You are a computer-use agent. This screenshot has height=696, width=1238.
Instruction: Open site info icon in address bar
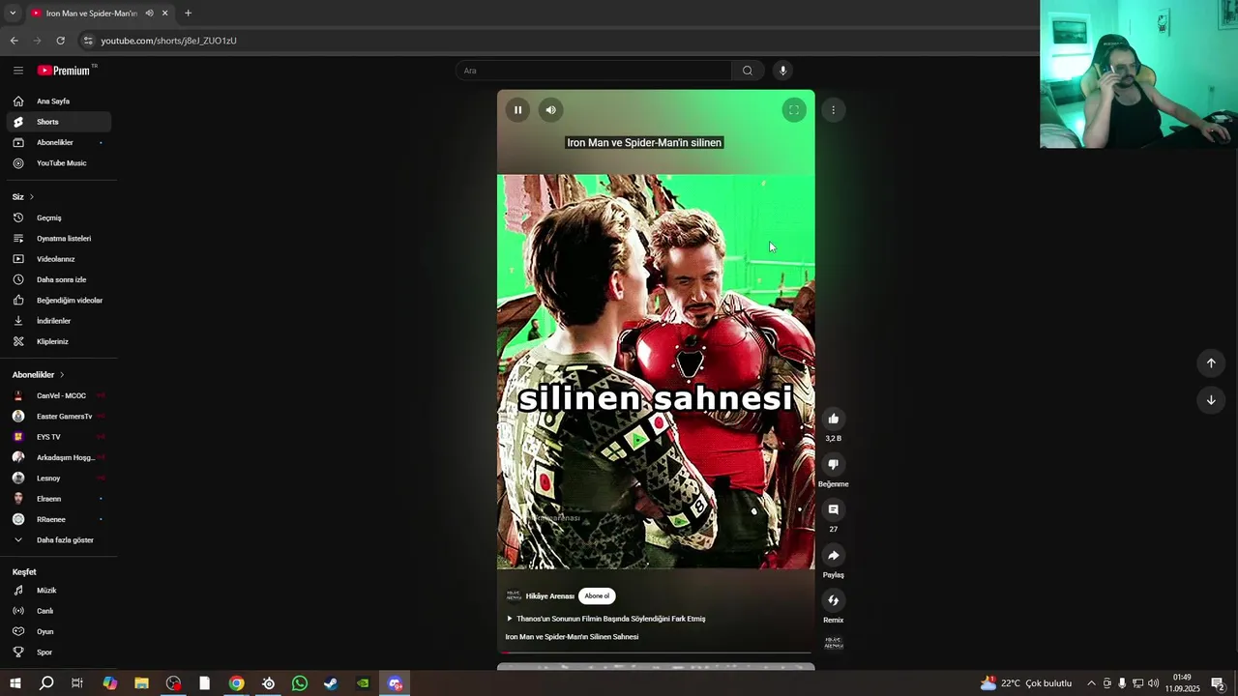click(88, 41)
